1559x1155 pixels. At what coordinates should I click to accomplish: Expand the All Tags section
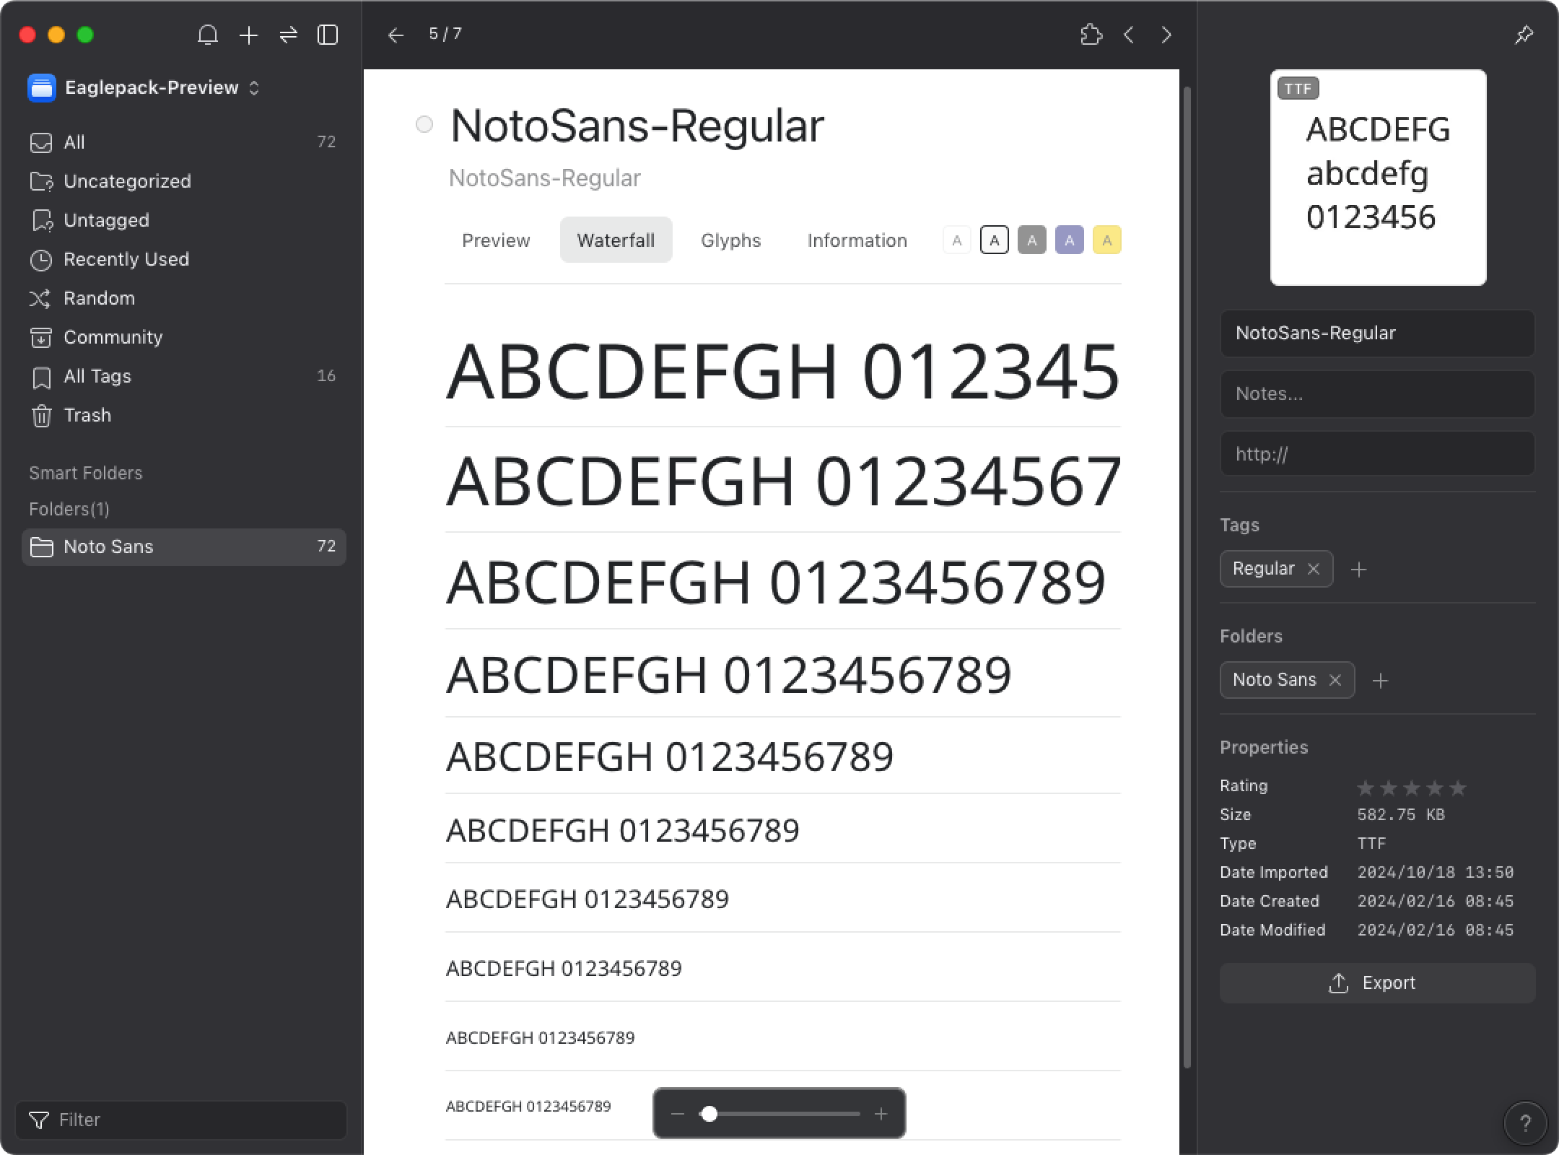(97, 376)
